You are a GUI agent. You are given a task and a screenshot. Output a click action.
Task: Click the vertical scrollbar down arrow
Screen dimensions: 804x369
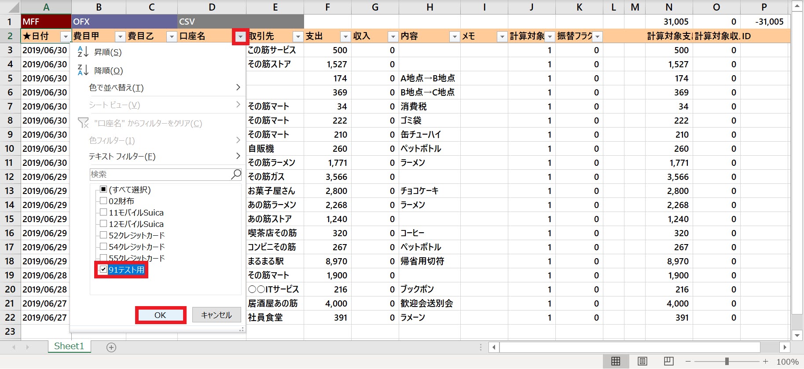pyautogui.click(x=797, y=335)
